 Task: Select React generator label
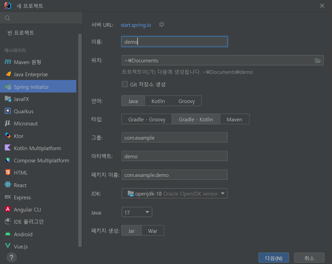20,185
